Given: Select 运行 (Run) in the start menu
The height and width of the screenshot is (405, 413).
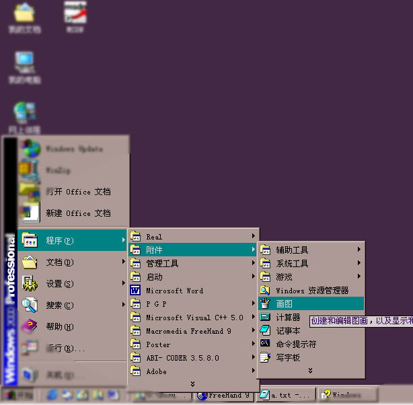Looking at the screenshot, I should pyautogui.click(x=65, y=348).
